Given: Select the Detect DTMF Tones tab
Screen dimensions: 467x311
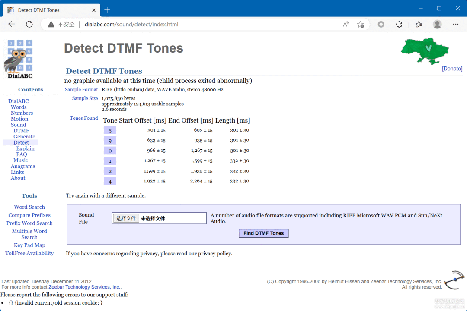Looking at the screenshot, I should tap(51, 10).
